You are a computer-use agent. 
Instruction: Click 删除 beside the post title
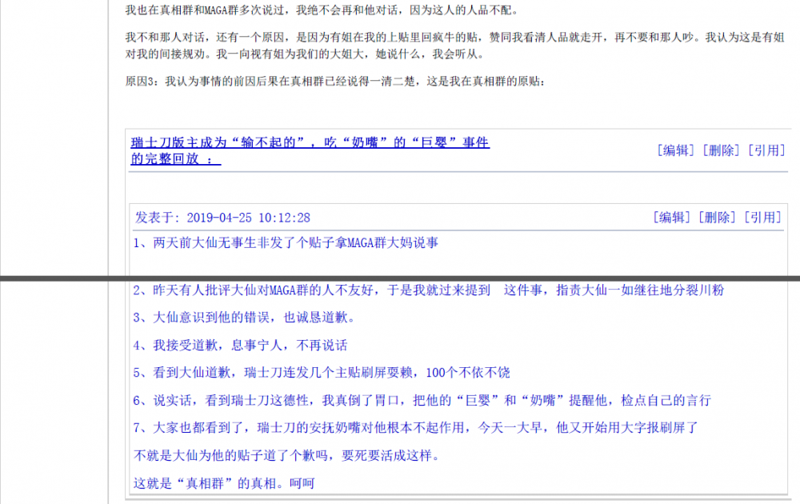(721, 150)
